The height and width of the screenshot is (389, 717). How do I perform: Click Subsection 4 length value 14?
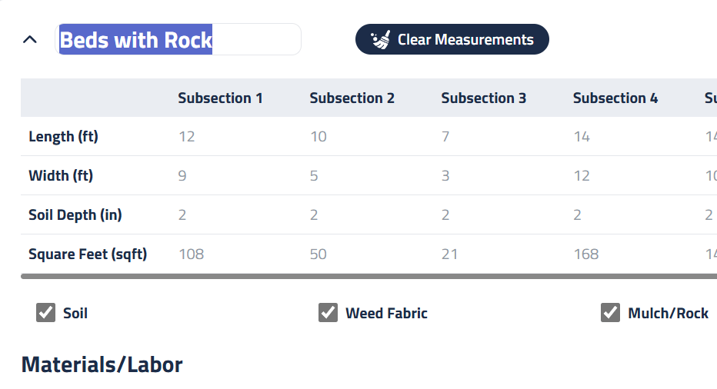tap(582, 137)
